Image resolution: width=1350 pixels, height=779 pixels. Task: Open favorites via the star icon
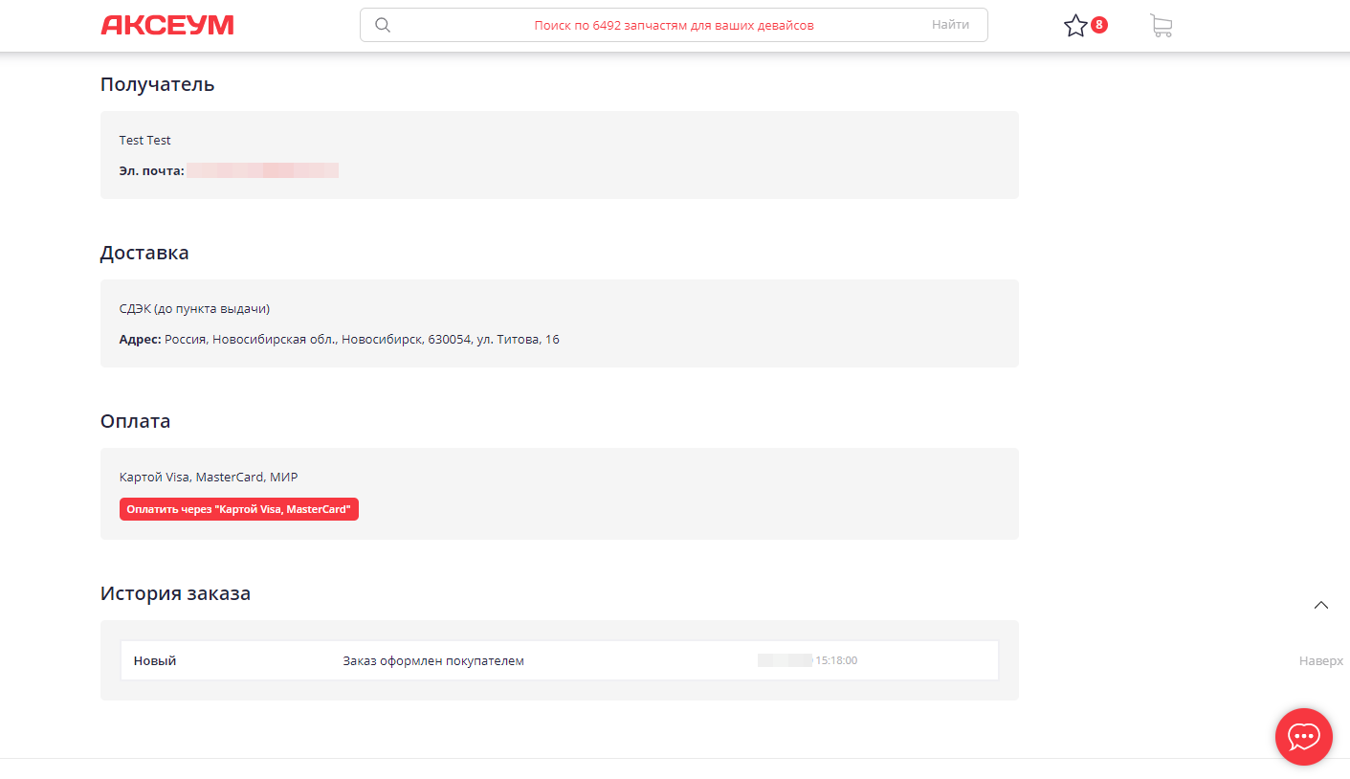(1075, 26)
